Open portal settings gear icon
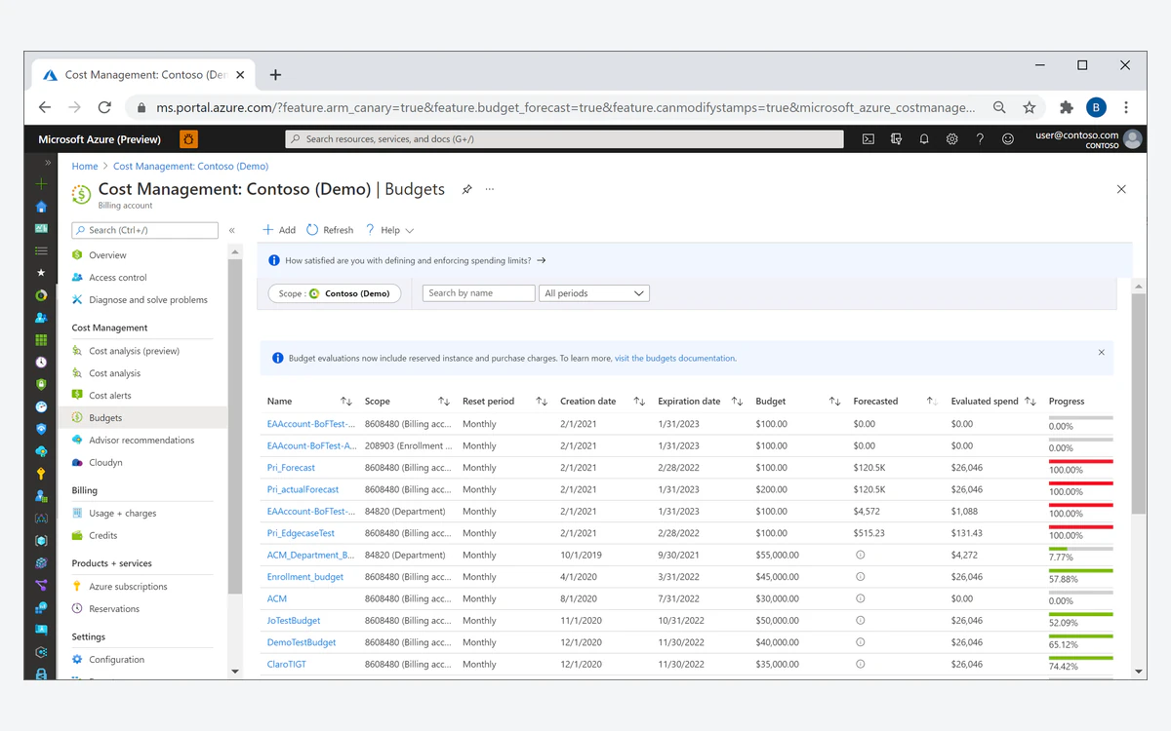This screenshot has width=1171, height=731. (x=952, y=139)
